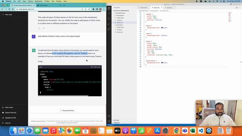Screen dimensions: 242x136
Task: Open a new Chrome tab with plus button
Action: click(64, 5)
